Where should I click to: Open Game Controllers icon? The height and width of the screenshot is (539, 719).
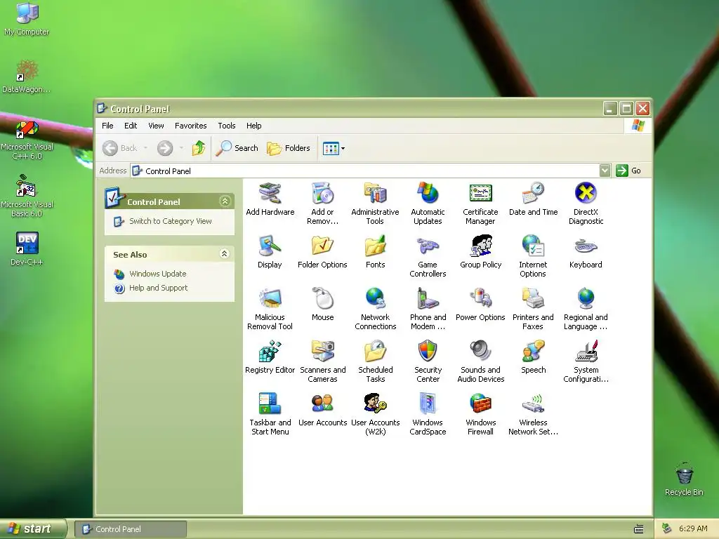coord(428,246)
